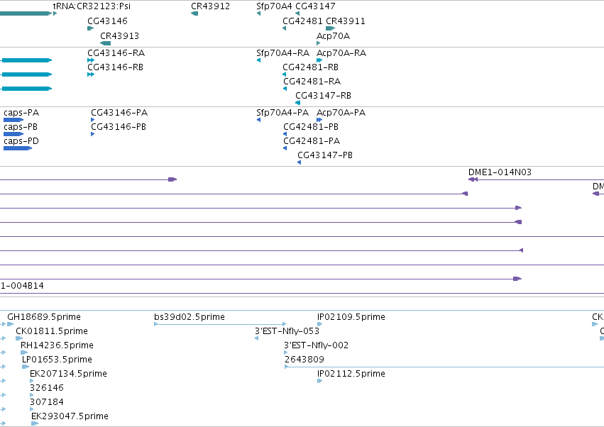This screenshot has width=604, height=427.
Task: Select the Acp70A-PA protein
Action: tap(341, 113)
